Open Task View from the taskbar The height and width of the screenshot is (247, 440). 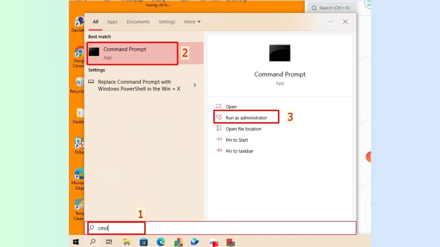coord(109,242)
